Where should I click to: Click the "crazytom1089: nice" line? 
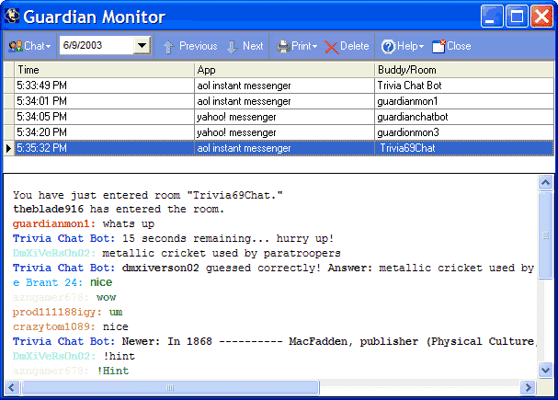71,326
